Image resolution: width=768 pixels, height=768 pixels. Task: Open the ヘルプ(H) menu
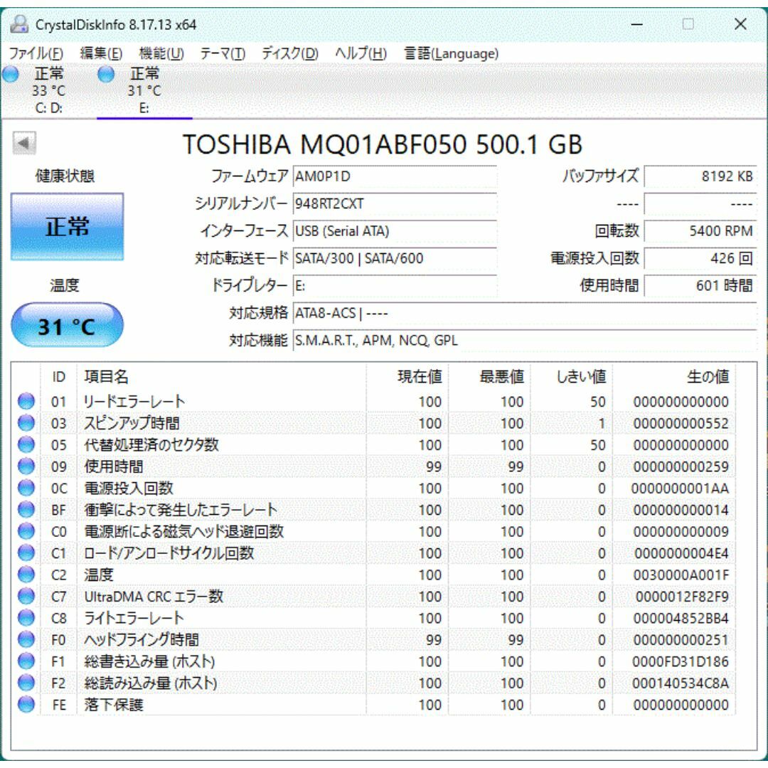tap(361, 53)
